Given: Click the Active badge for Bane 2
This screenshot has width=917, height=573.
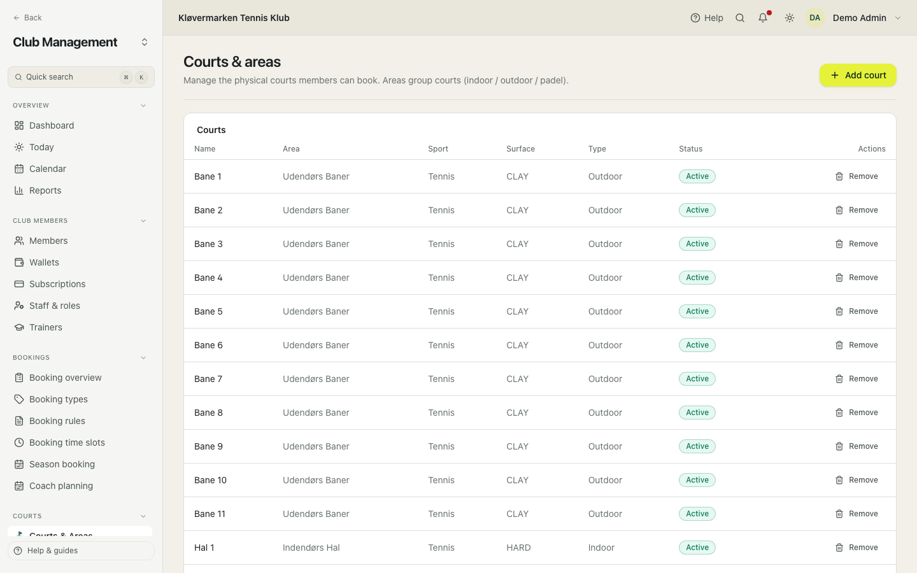Looking at the screenshot, I should [x=697, y=210].
